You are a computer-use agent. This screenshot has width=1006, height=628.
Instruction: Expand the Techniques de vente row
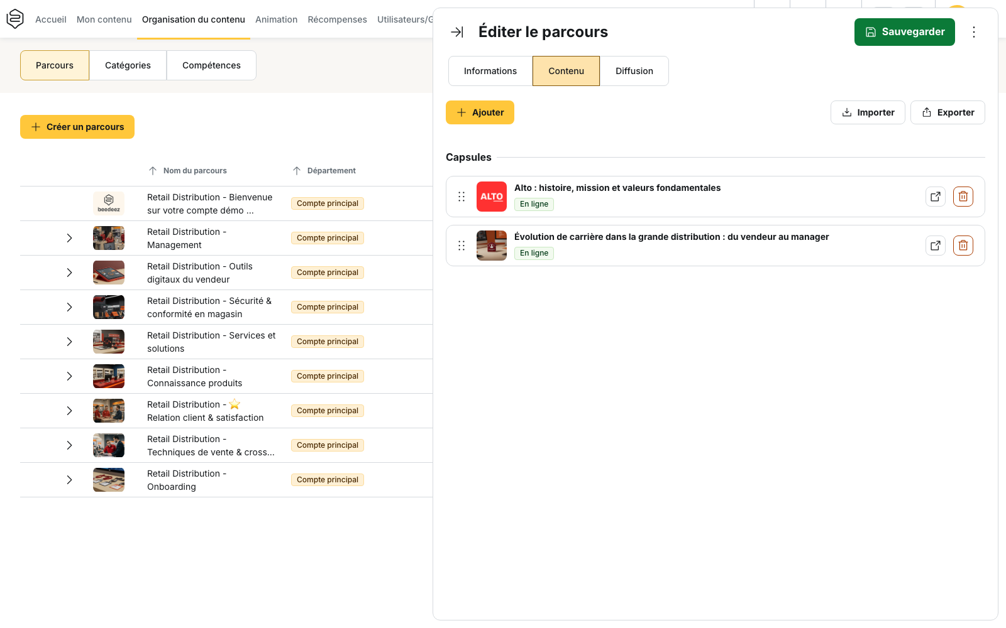[x=70, y=445]
